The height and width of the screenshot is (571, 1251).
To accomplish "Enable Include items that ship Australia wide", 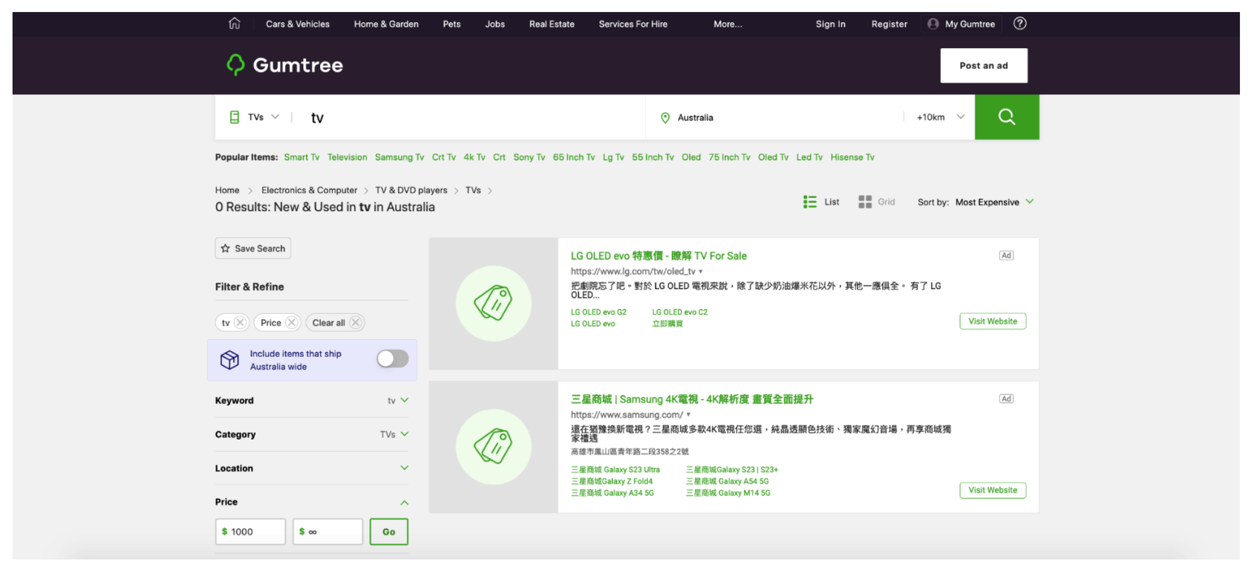I will pos(392,359).
